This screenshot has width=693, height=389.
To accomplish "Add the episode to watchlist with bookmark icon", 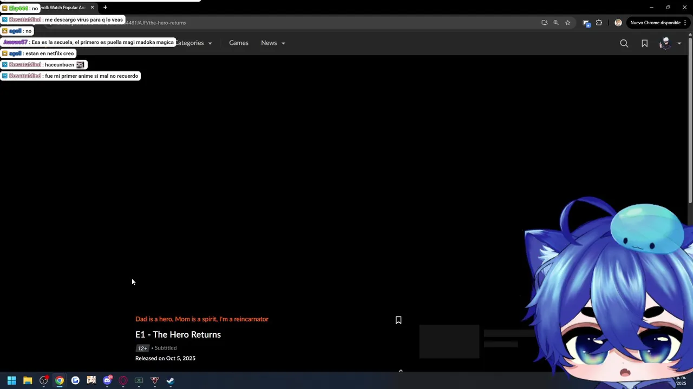I will (398, 320).
